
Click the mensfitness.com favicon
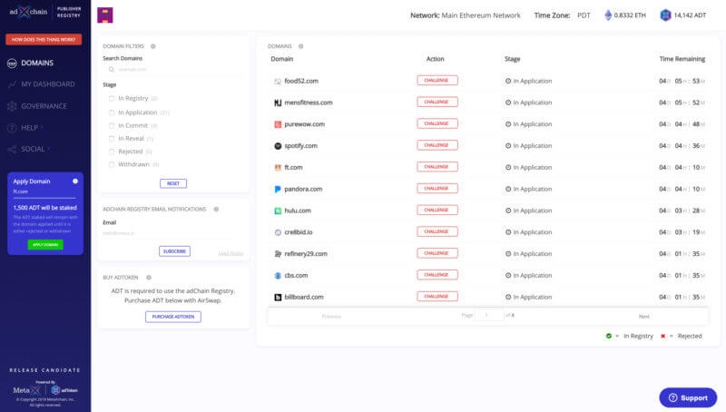[278, 103]
